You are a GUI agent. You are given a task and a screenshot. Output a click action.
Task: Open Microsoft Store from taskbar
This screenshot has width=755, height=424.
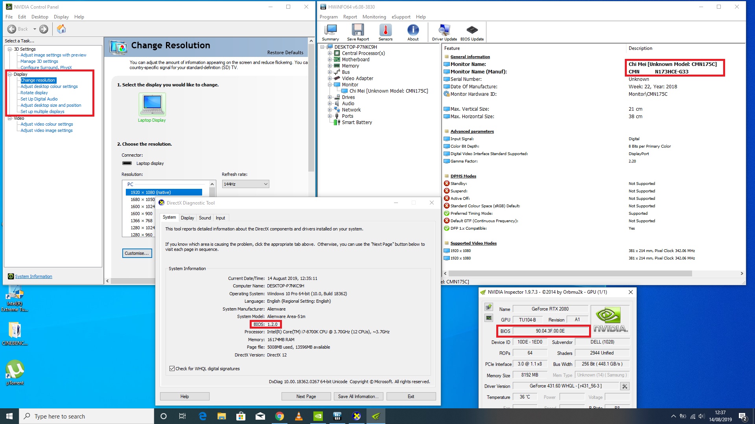point(241,416)
